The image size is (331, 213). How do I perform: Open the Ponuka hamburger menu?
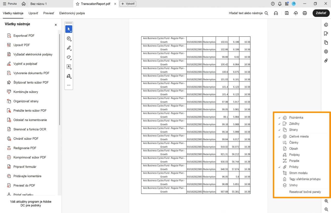pos(10,4)
